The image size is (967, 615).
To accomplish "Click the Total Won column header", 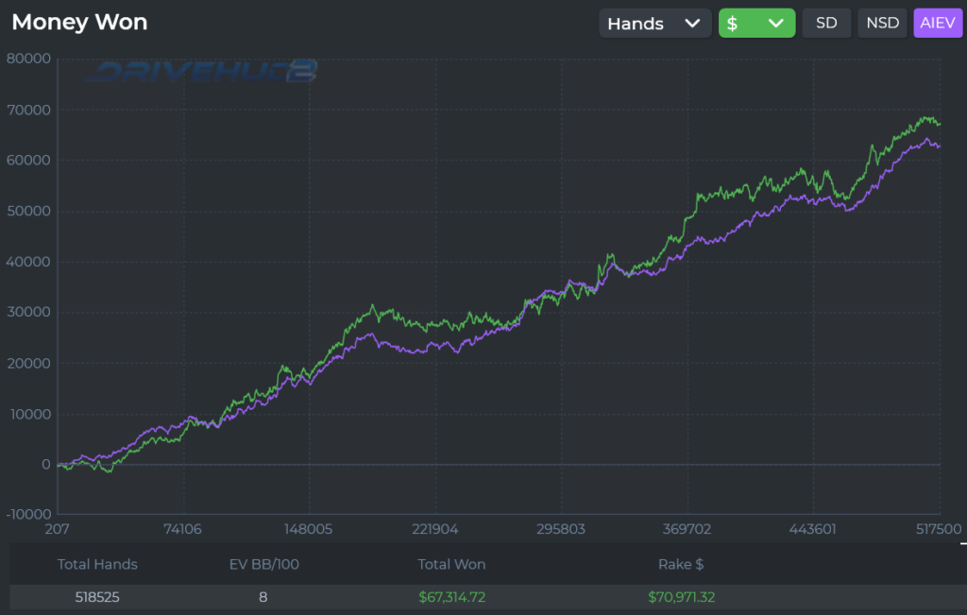I will (451, 564).
